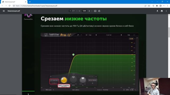The height and width of the screenshot is (95, 170).
Task: Click the Copy button in the Pro-Q3 header
Action: [90, 35]
